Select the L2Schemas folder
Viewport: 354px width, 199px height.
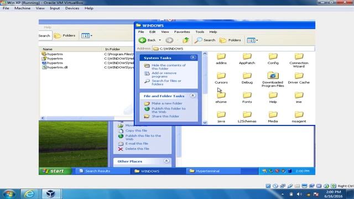point(247,117)
